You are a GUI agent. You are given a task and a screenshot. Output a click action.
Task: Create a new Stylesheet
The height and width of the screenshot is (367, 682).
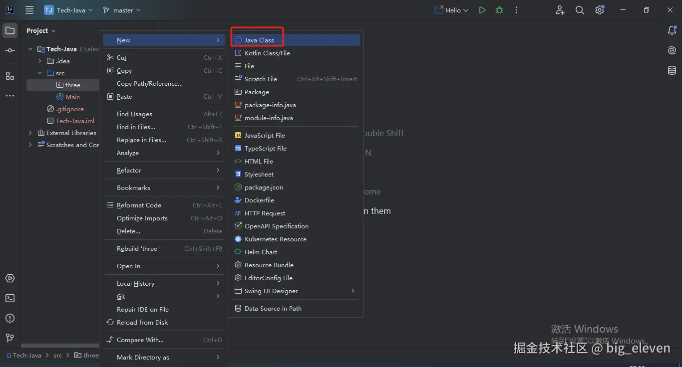(295, 174)
